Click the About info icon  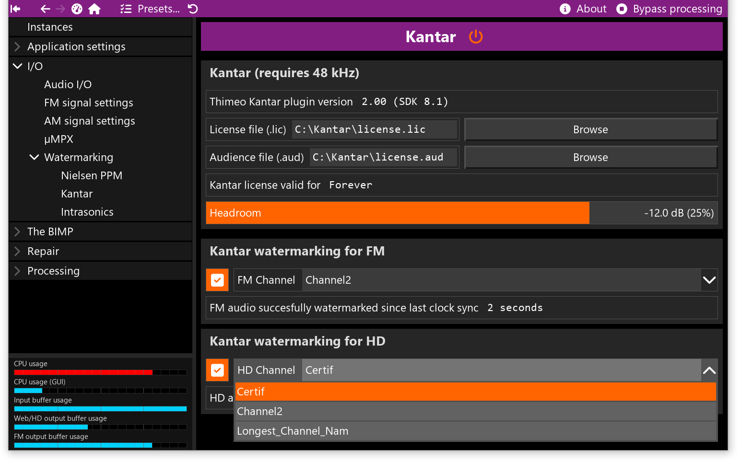[565, 9]
